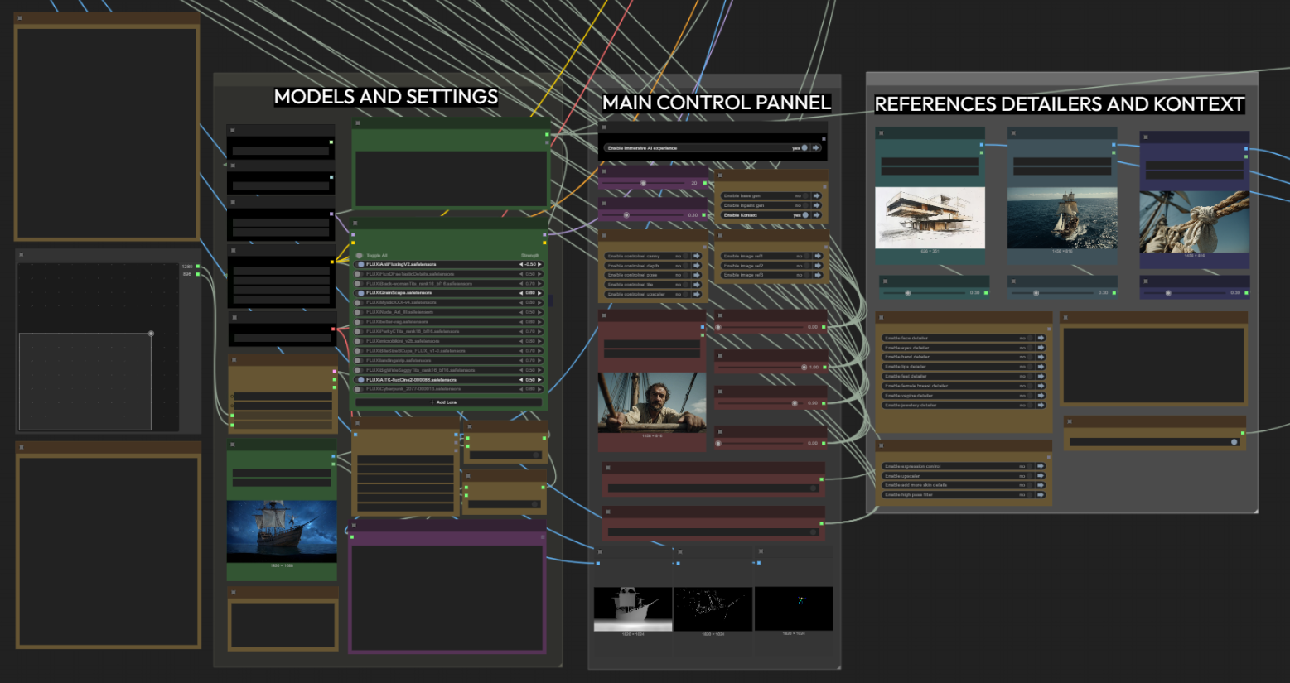Decrease strength of FLUX AITK-fluxCine2 lora
Screen dimensions: 1290x683
point(521,380)
